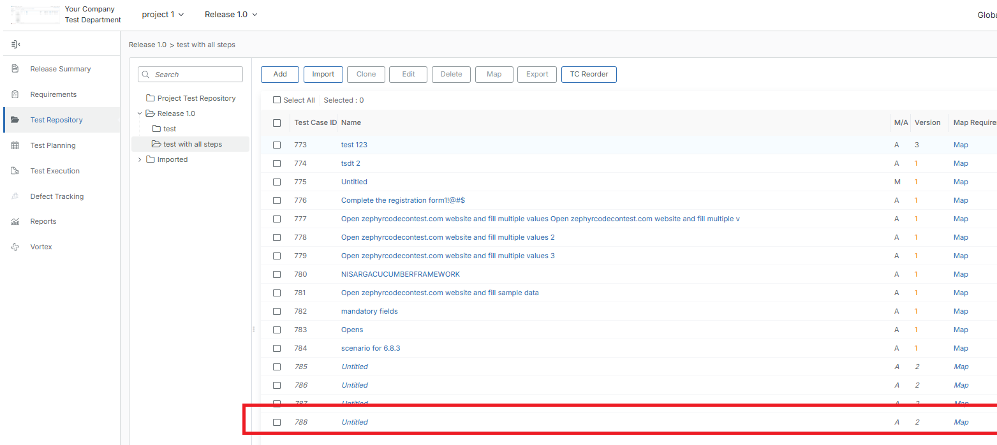Collapse the left sidebar navigation icon

pos(15,44)
